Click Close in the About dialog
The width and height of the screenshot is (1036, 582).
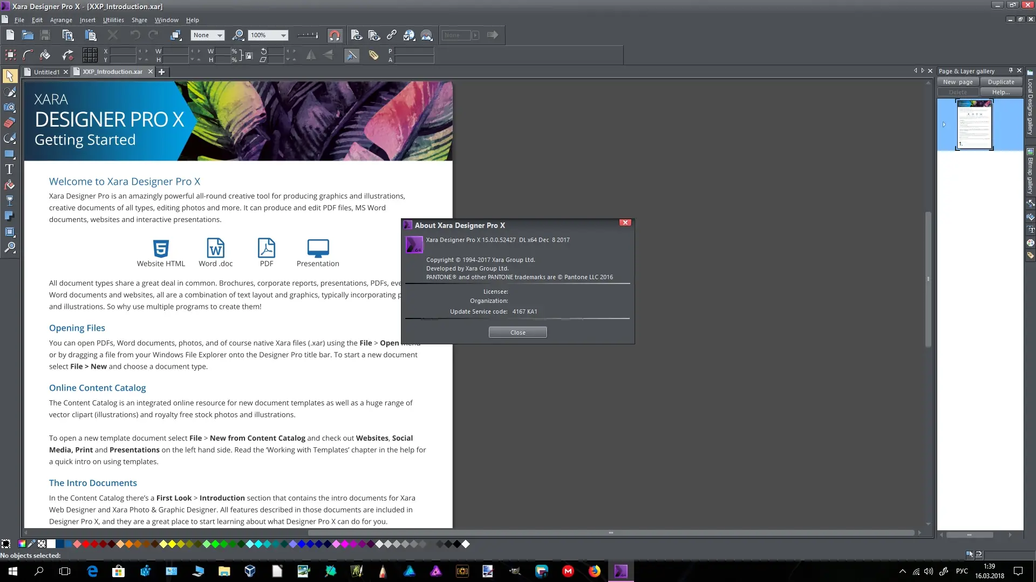tap(517, 332)
